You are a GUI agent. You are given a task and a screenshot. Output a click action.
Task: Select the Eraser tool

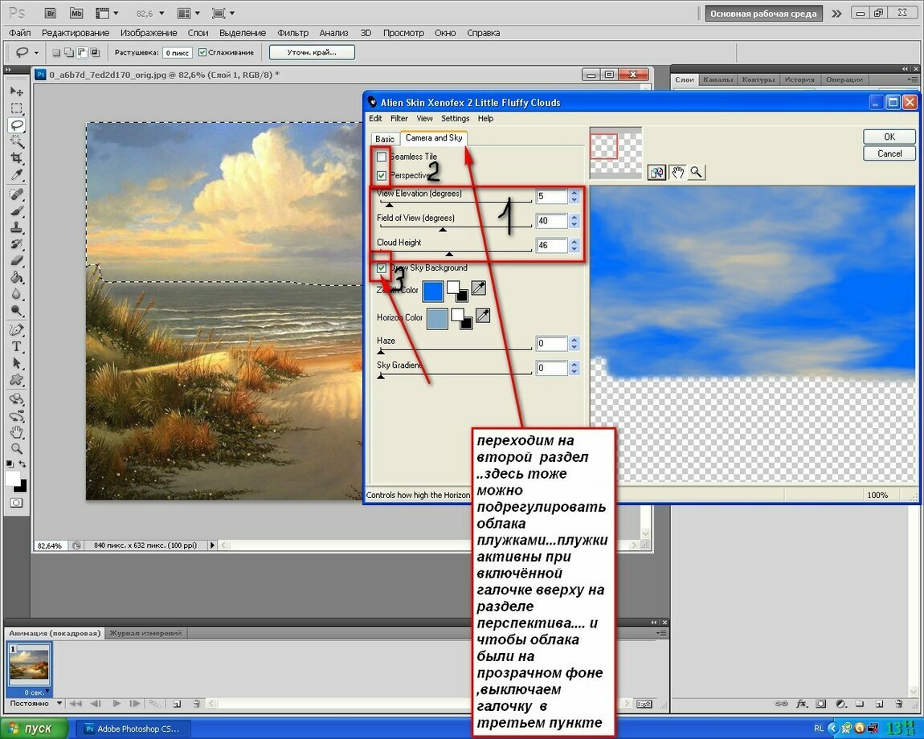(17, 260)
